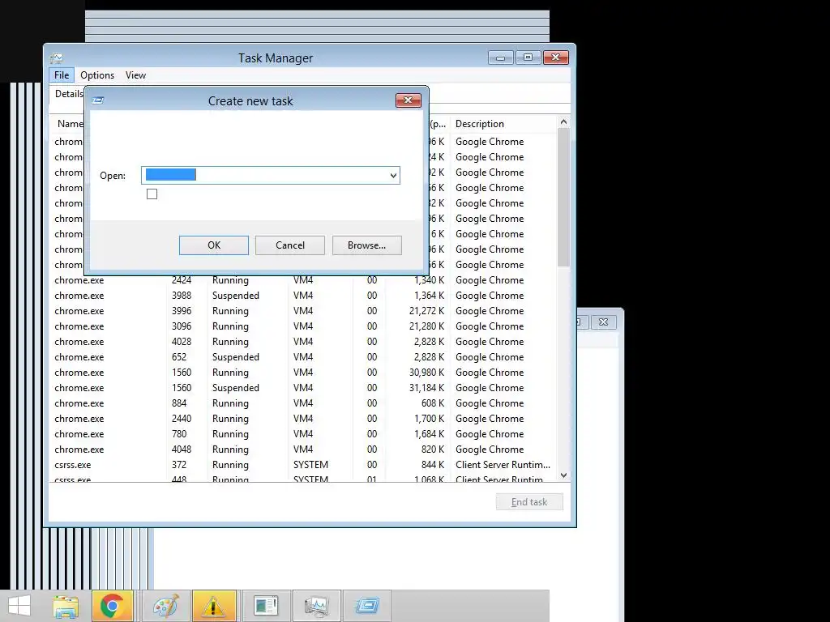Select chrome.exe row with PID 2424
The height and width of the screenshot is (622, 830).
pos(302,280)
